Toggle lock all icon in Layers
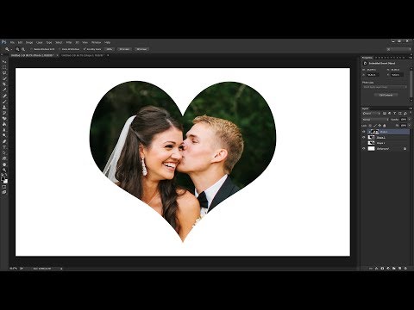Viewport: 414px width, 310px height. coord(385,126)
